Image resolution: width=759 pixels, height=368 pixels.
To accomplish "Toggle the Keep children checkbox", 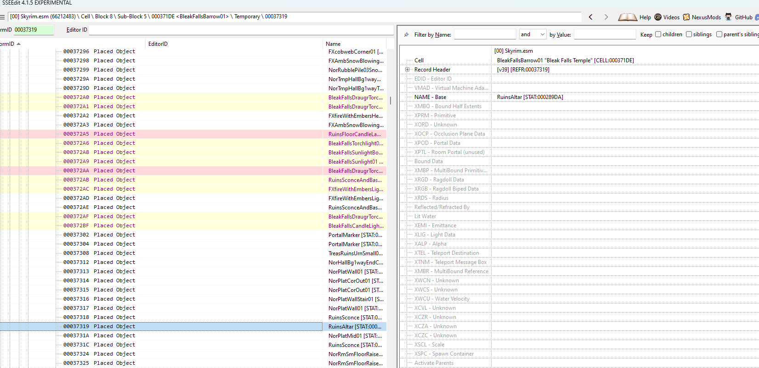I will tap(658, 34).
